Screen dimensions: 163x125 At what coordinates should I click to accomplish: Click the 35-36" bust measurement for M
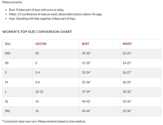pos(86,82)
